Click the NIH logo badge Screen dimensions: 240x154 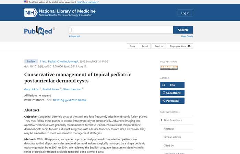pos(31,13)
